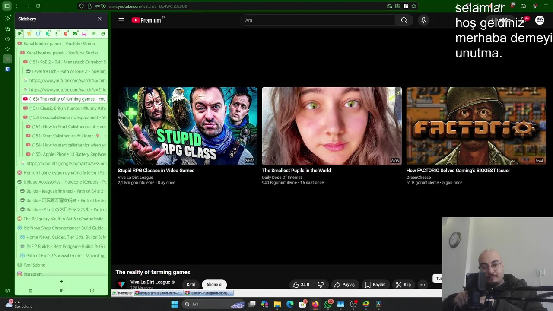553x311 pixels.
Task: Open the Sidebery green play button panel
Action: [48, 34]
